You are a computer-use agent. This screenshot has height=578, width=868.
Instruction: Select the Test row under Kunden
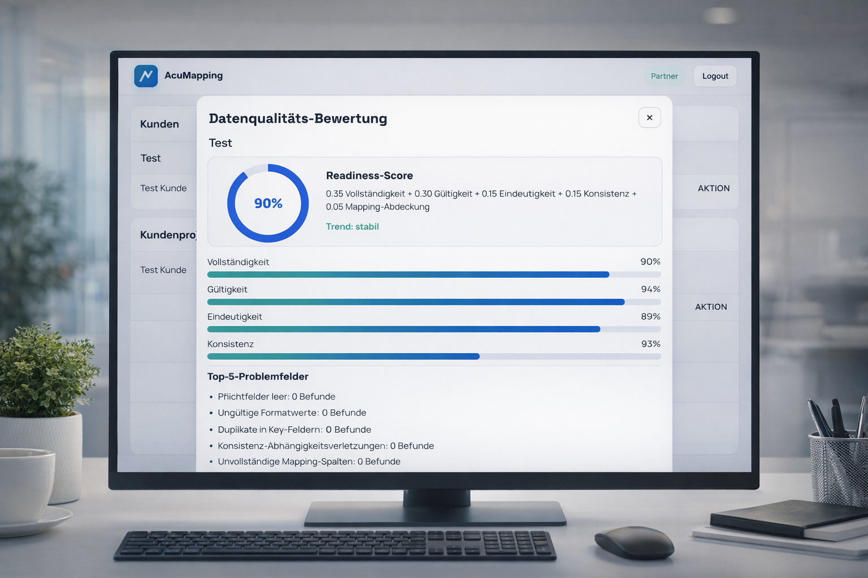[x=150, y=158]
